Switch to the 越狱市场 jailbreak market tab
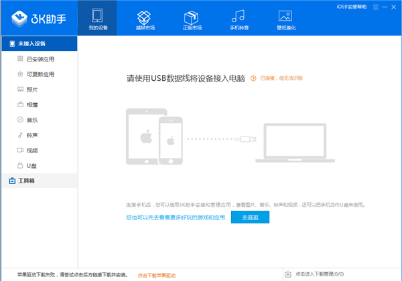 pyautogui.click(x=144, y=19)
